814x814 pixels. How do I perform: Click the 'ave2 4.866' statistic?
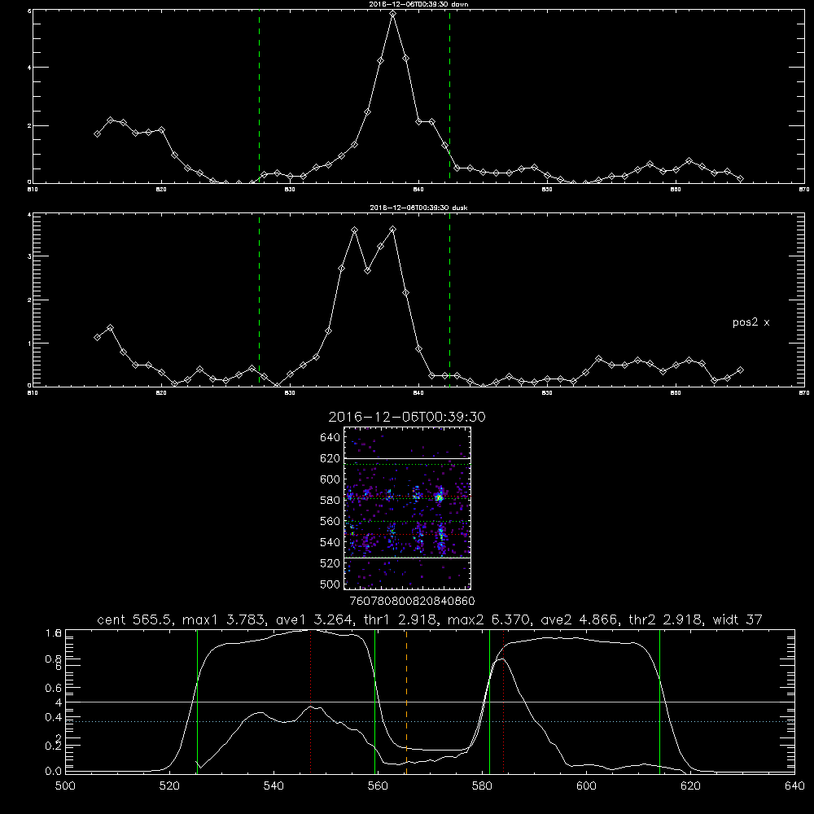[579, 619]
